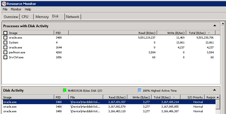Sort Disk Activity by I/O Priority header

tap(192, 97)
